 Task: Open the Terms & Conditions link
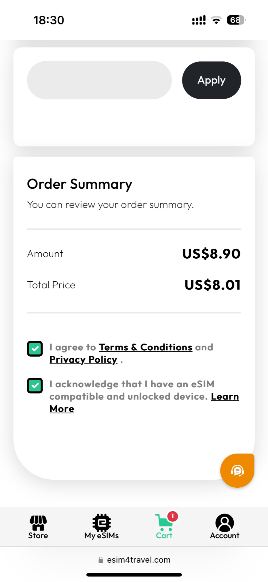pos(145,347)
